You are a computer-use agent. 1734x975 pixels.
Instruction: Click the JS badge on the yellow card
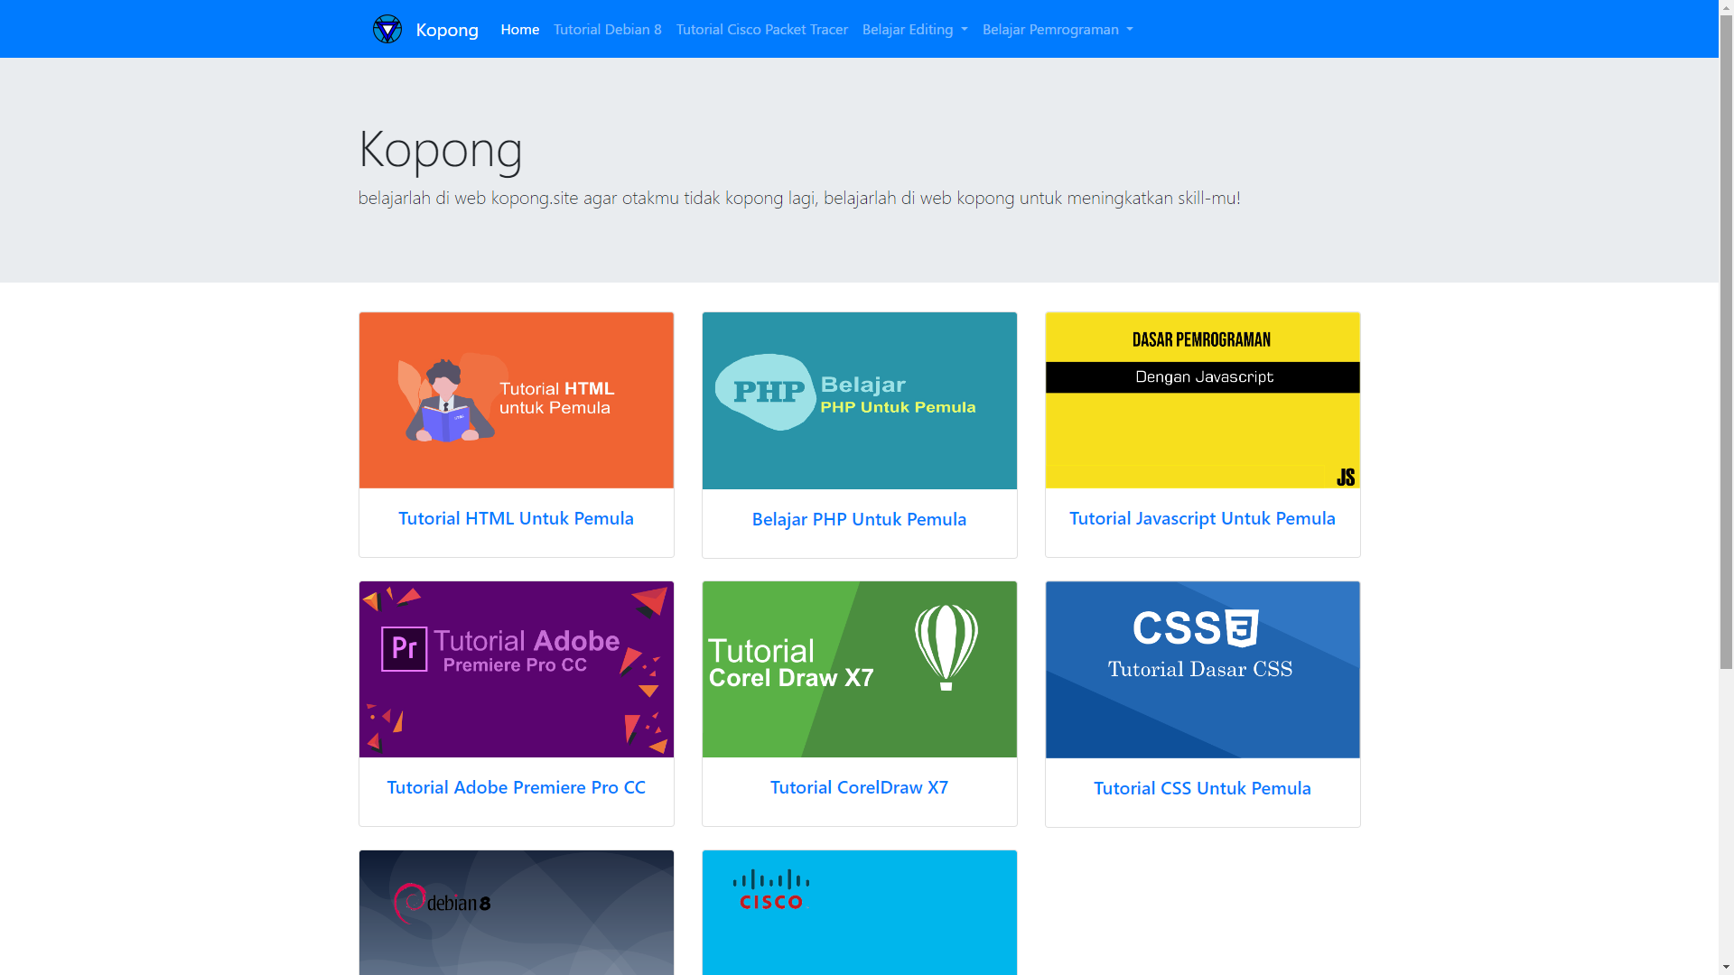[x=1345, y=478]
